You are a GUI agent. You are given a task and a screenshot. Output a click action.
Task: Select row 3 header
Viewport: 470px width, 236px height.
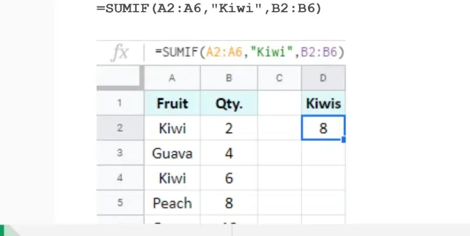tap(120, 153)
